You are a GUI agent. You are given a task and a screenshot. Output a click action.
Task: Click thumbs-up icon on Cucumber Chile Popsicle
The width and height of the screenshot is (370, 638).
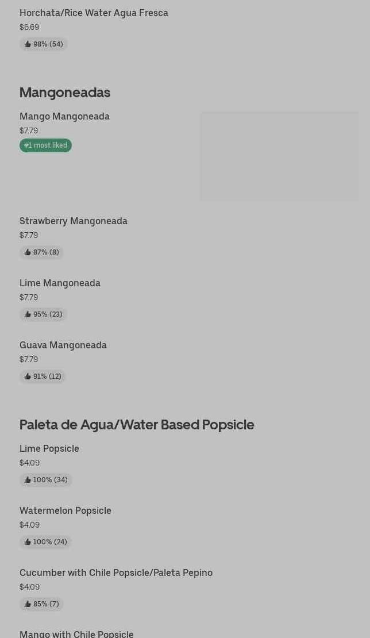pos(28,604)
